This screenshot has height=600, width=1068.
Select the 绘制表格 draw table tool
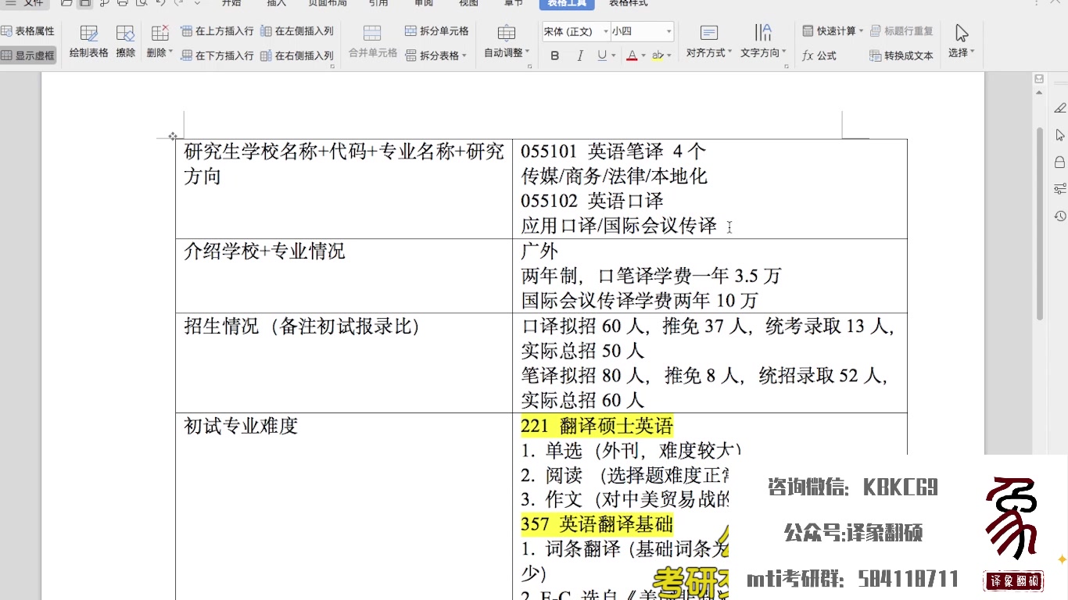(88, 42)
